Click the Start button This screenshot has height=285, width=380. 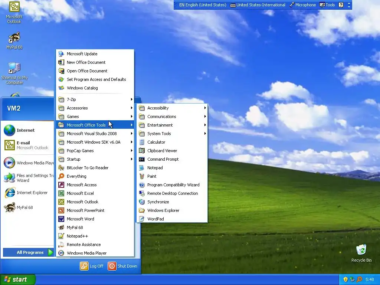17,279
